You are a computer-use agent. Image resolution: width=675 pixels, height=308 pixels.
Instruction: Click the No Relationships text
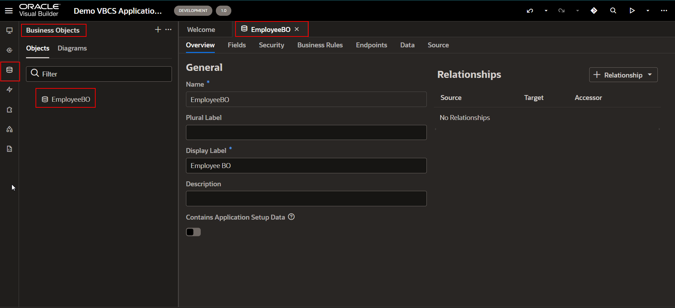(x=465, y=118)
